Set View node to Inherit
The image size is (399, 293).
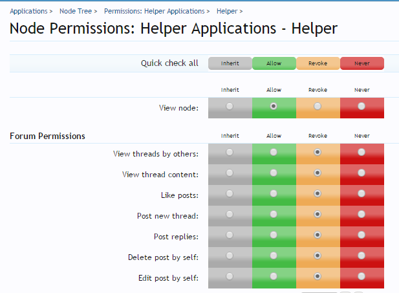pos(230,107)
